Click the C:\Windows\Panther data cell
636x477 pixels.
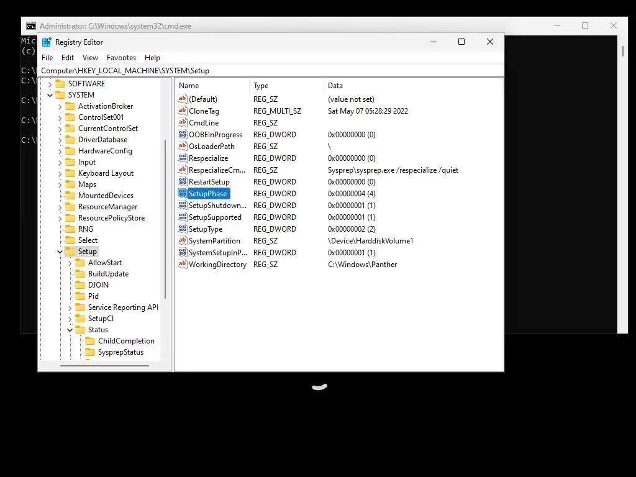pyautogui.click(x=362, y=265)
